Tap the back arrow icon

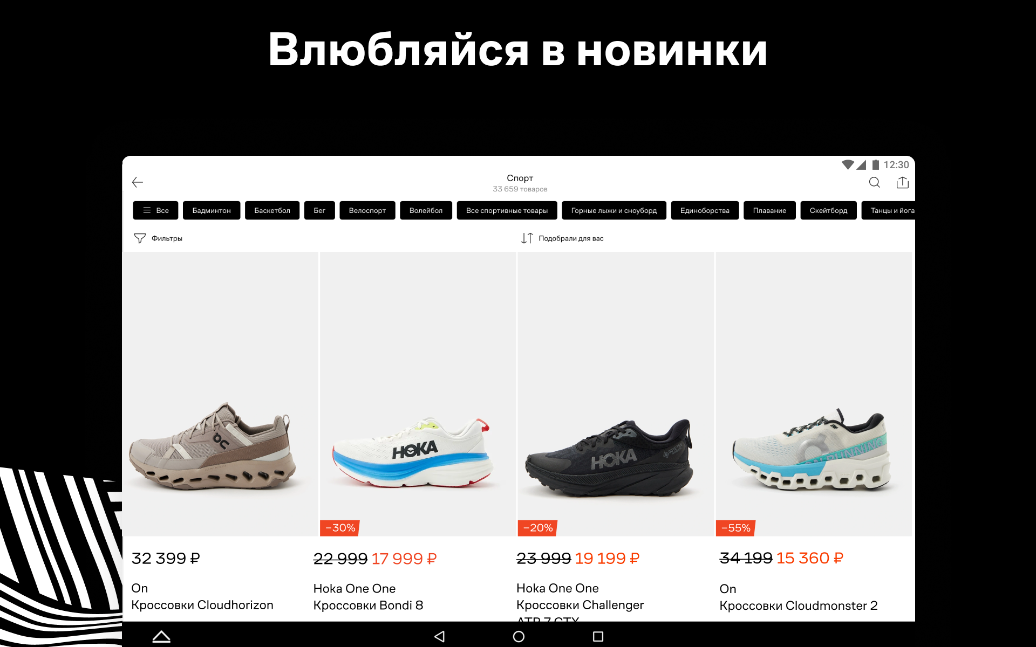pos(138,182)
